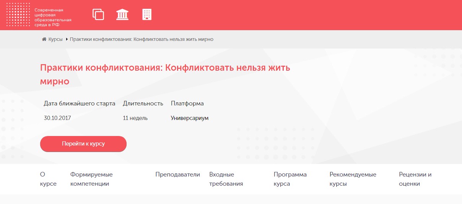Show the "Рекомендуемые курсы" tab
Viewport: 462px width, 204px height.
[353, 179]
